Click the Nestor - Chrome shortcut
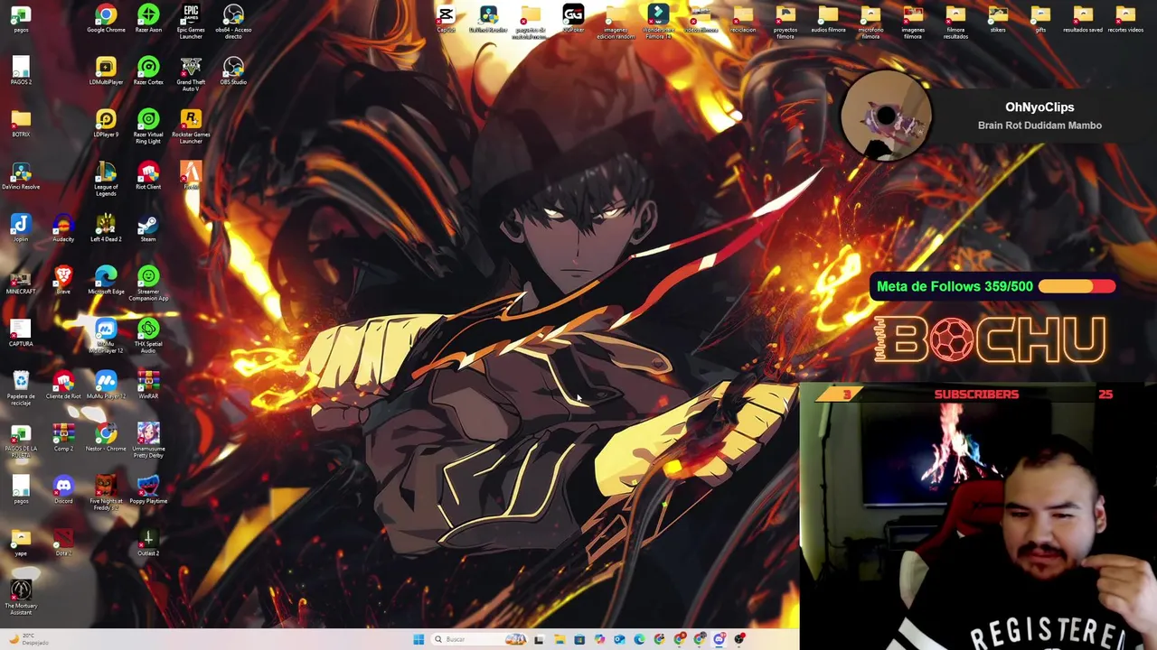This screenshot has width=1157, height=650. click(x=106, y=438)
